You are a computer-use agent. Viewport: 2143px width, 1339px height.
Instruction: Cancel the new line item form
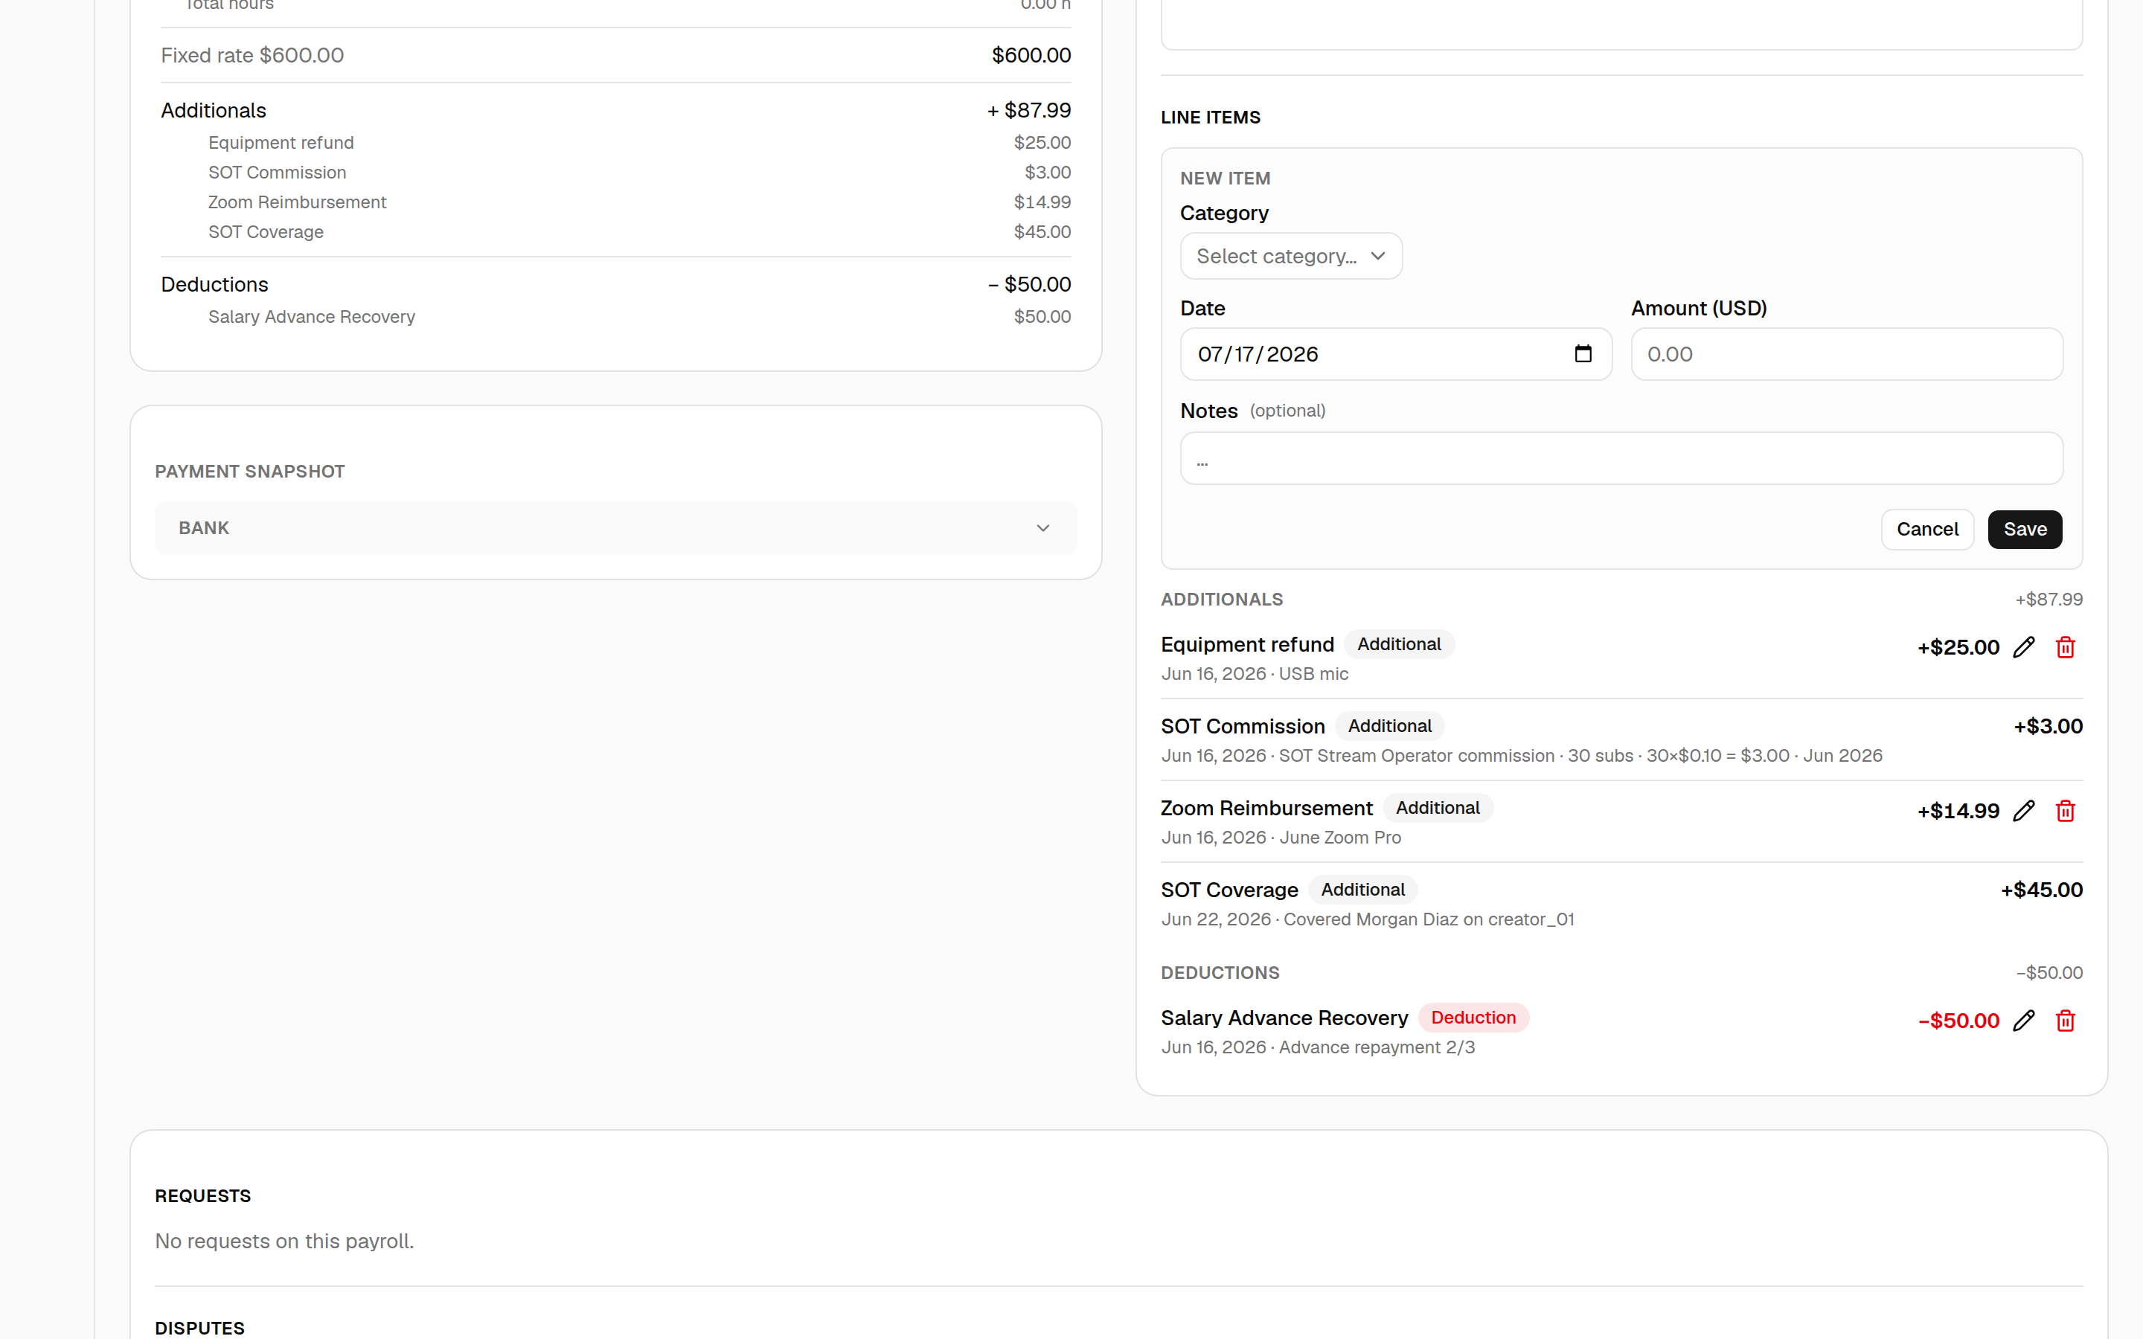[x=1927, y=530]
